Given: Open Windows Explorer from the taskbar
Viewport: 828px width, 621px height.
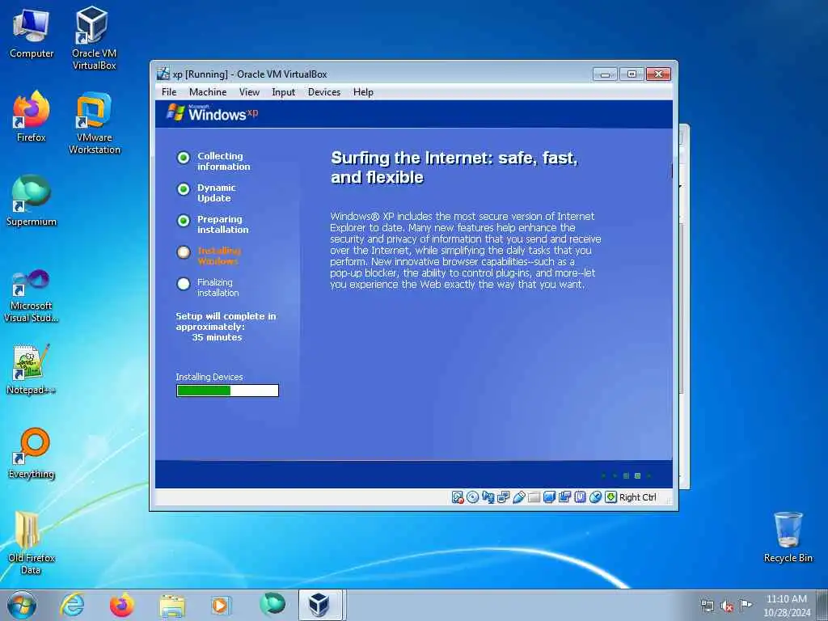Looking at the screenshot, I should pos(172,605).
